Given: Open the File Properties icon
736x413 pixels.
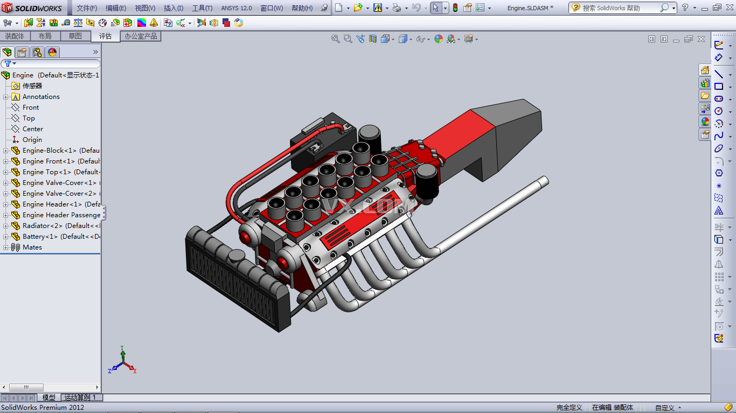Looking at the screenshot, I should click(468, 8).
